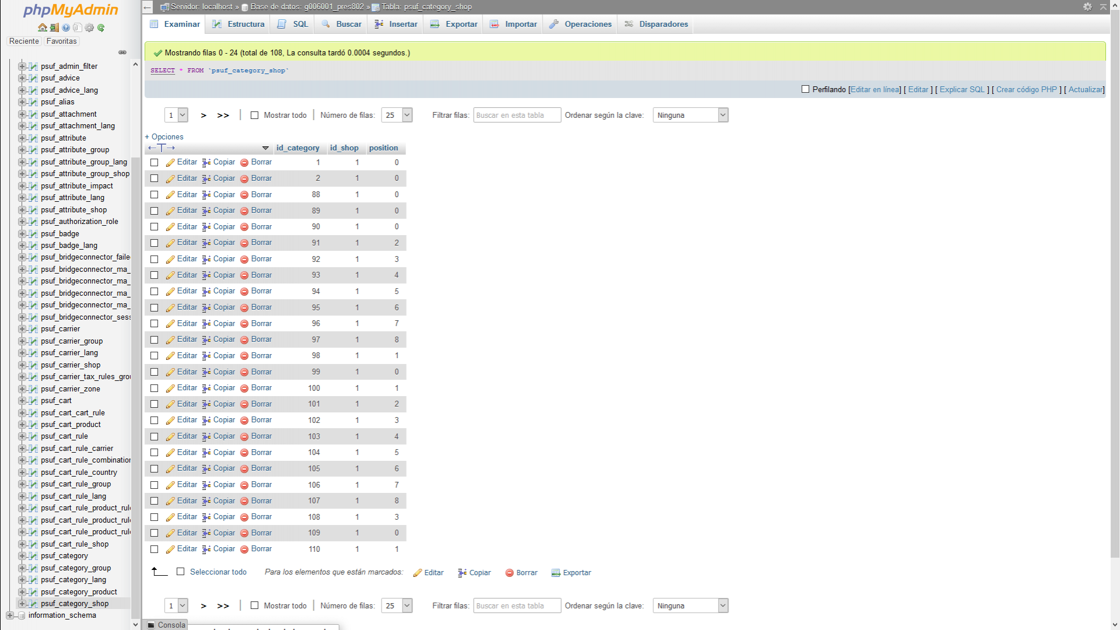The width and height of the screenshot is (1120, 630).
Task: Enable the Perfilando checkbox
Action: point(805,89)
